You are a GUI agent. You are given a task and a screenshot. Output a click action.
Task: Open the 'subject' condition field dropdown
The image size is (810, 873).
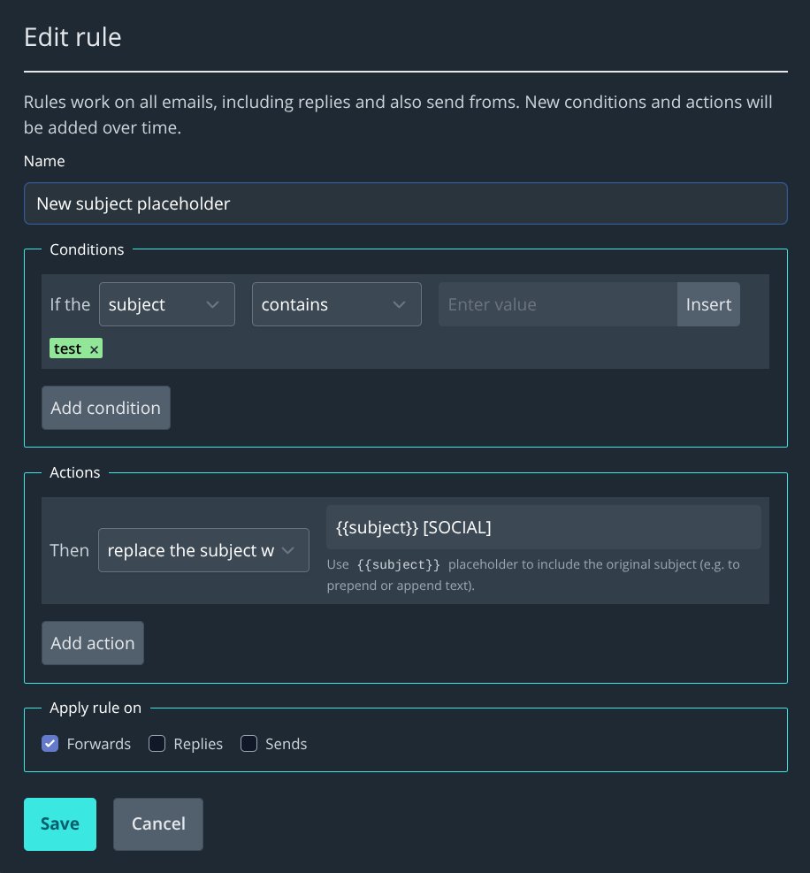(167, 304)
